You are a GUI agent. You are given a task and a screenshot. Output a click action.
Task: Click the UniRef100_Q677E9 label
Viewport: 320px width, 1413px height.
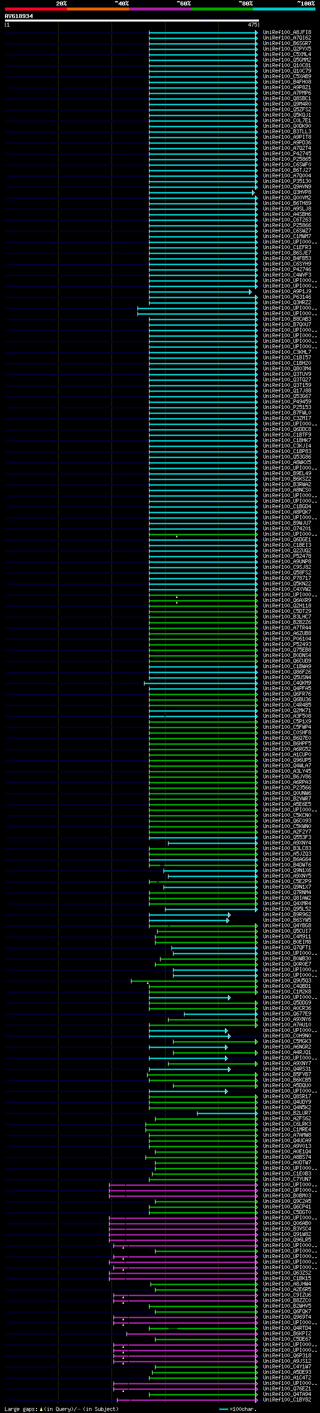[287, 1014]
